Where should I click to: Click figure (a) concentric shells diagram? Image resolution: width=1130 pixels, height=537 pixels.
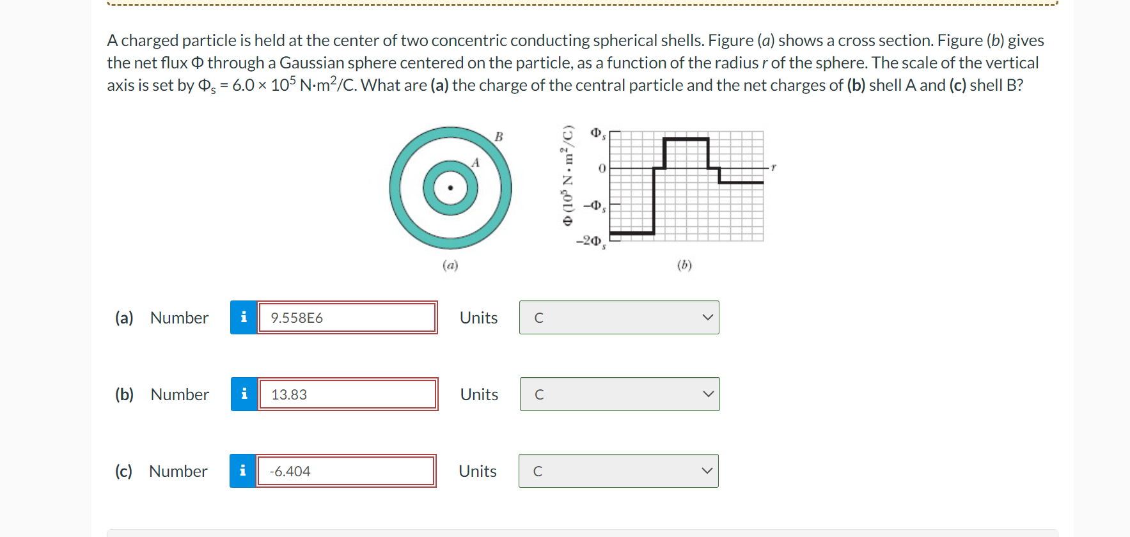[450, 188]
